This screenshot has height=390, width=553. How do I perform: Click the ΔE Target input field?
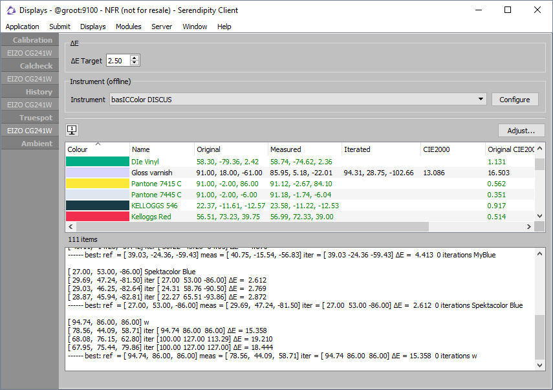pos(118,61)
